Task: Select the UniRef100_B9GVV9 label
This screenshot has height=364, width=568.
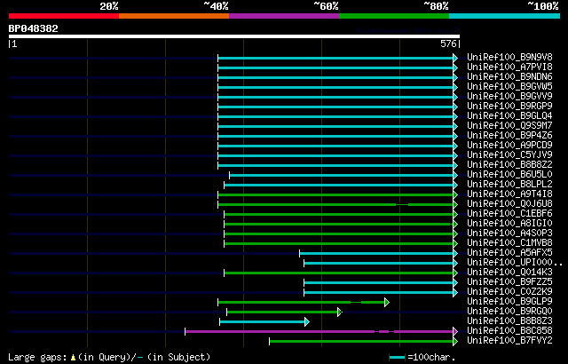Action: [x=509, y=97]
